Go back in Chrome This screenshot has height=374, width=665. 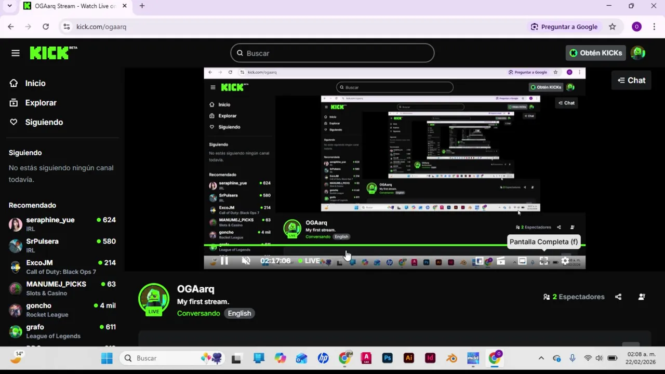click(x=11, y=26)
